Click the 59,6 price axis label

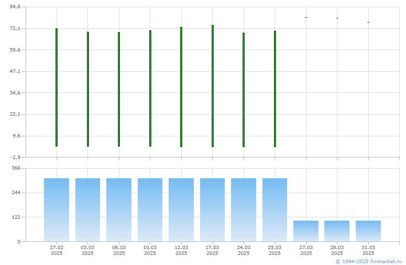[15, 50]
